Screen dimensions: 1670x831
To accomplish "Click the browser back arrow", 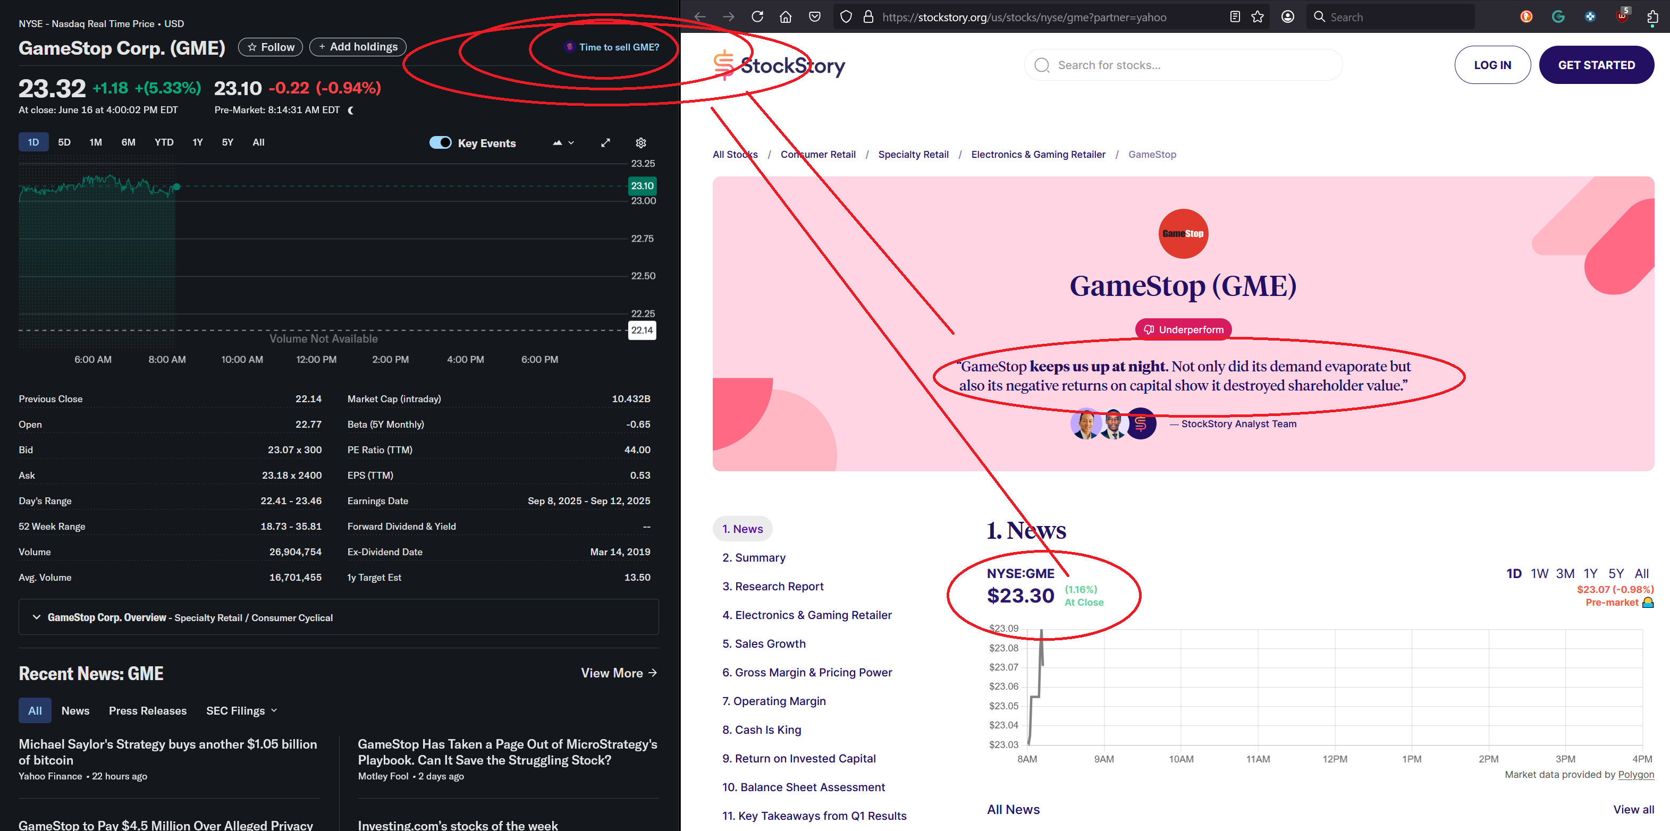I will click(x=700, y=17).
